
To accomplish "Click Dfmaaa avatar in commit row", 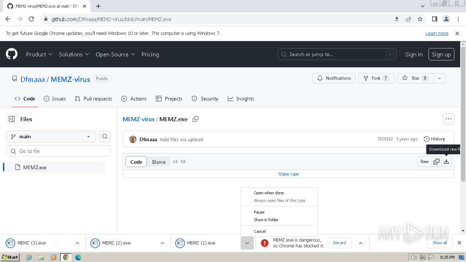I will pos(133,139).
